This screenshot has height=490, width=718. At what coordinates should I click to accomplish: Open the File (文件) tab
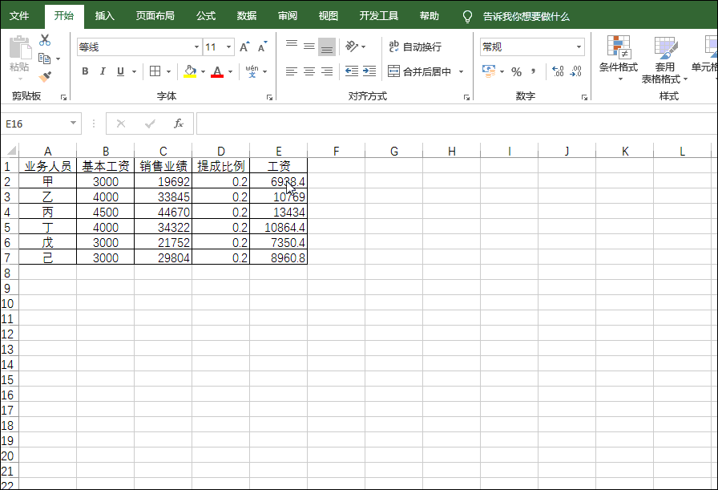pyautogui.click(x=19, y=16)
